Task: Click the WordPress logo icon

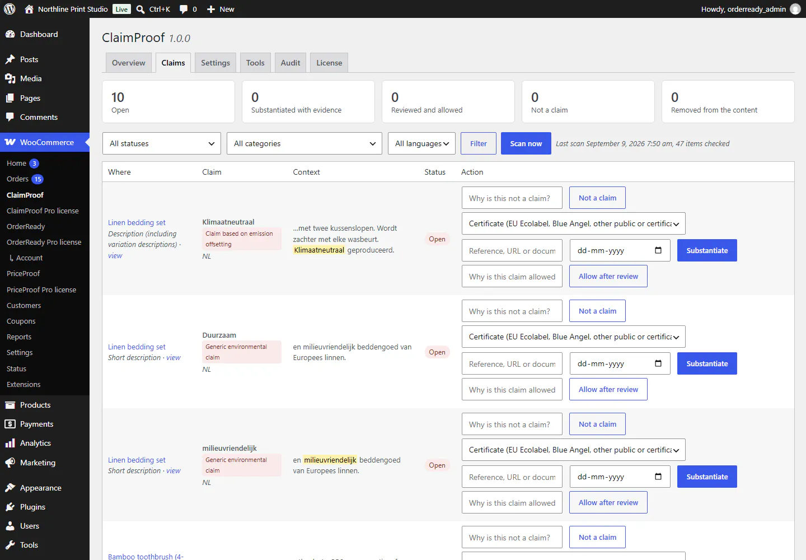Action: pos(10,9)
